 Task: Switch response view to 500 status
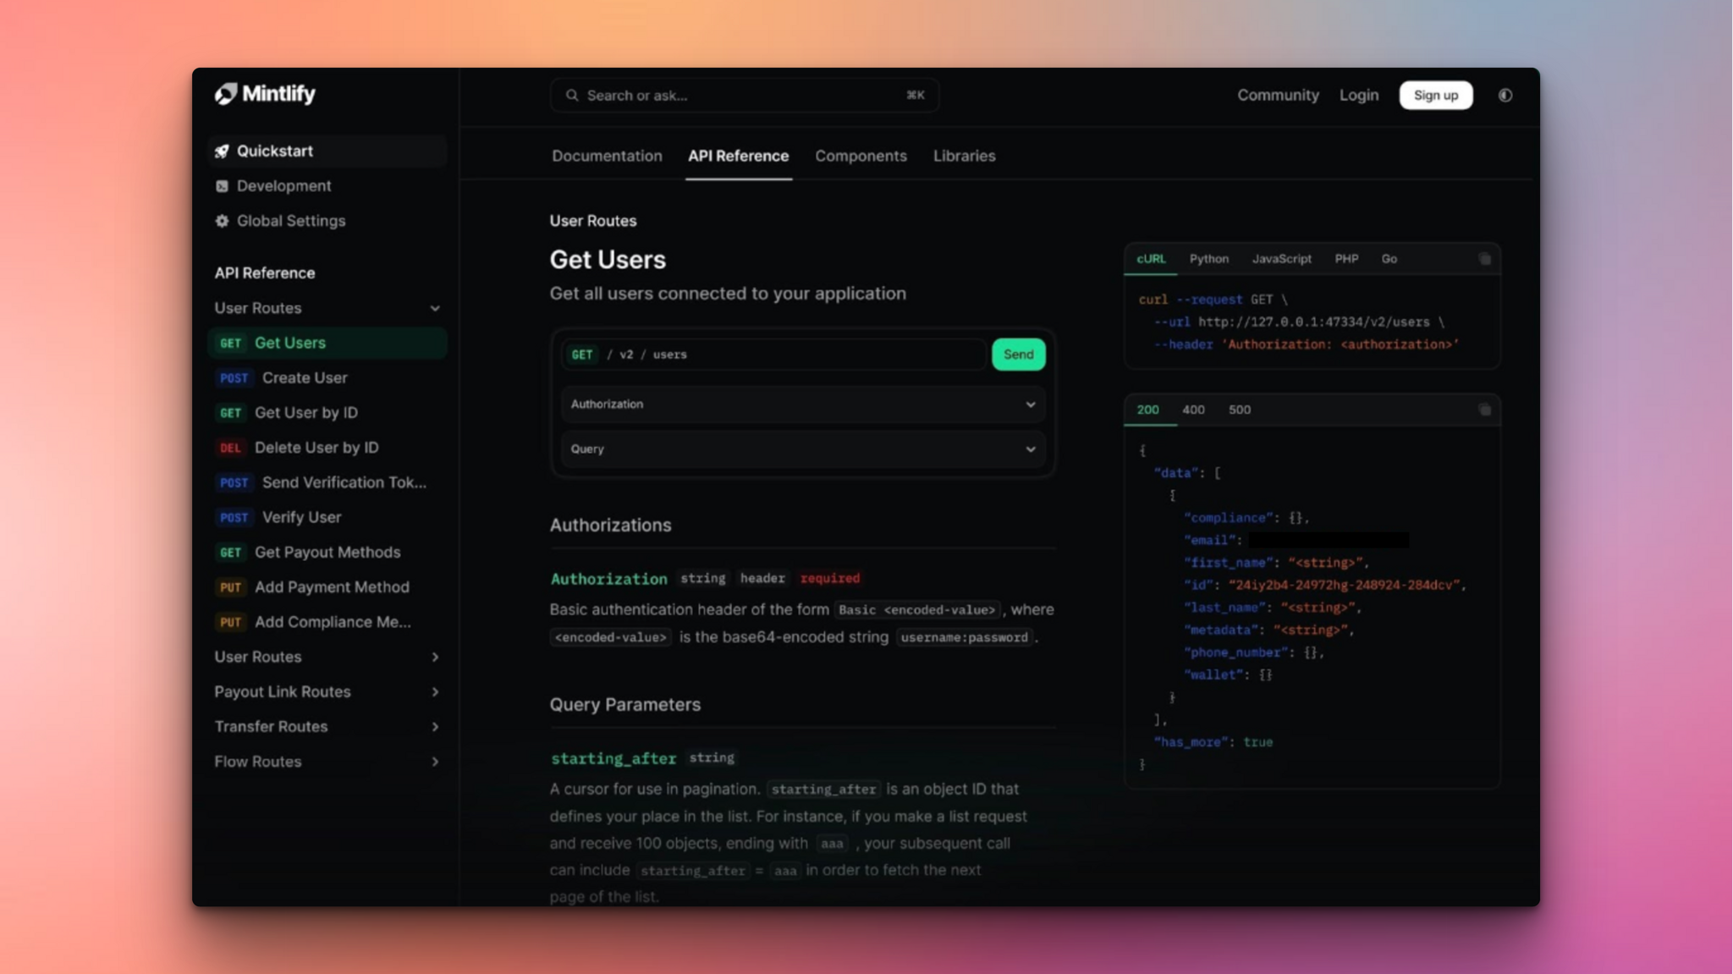pyautogui.click(x=1239, y=409)
